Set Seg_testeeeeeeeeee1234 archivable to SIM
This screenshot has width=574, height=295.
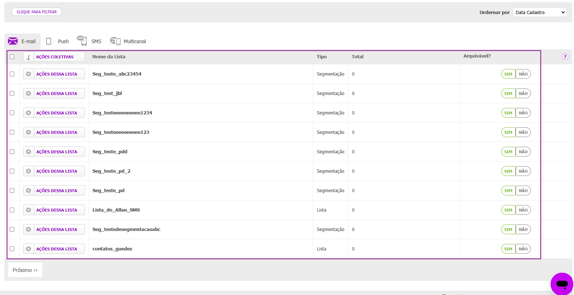(x=508, y=113)
